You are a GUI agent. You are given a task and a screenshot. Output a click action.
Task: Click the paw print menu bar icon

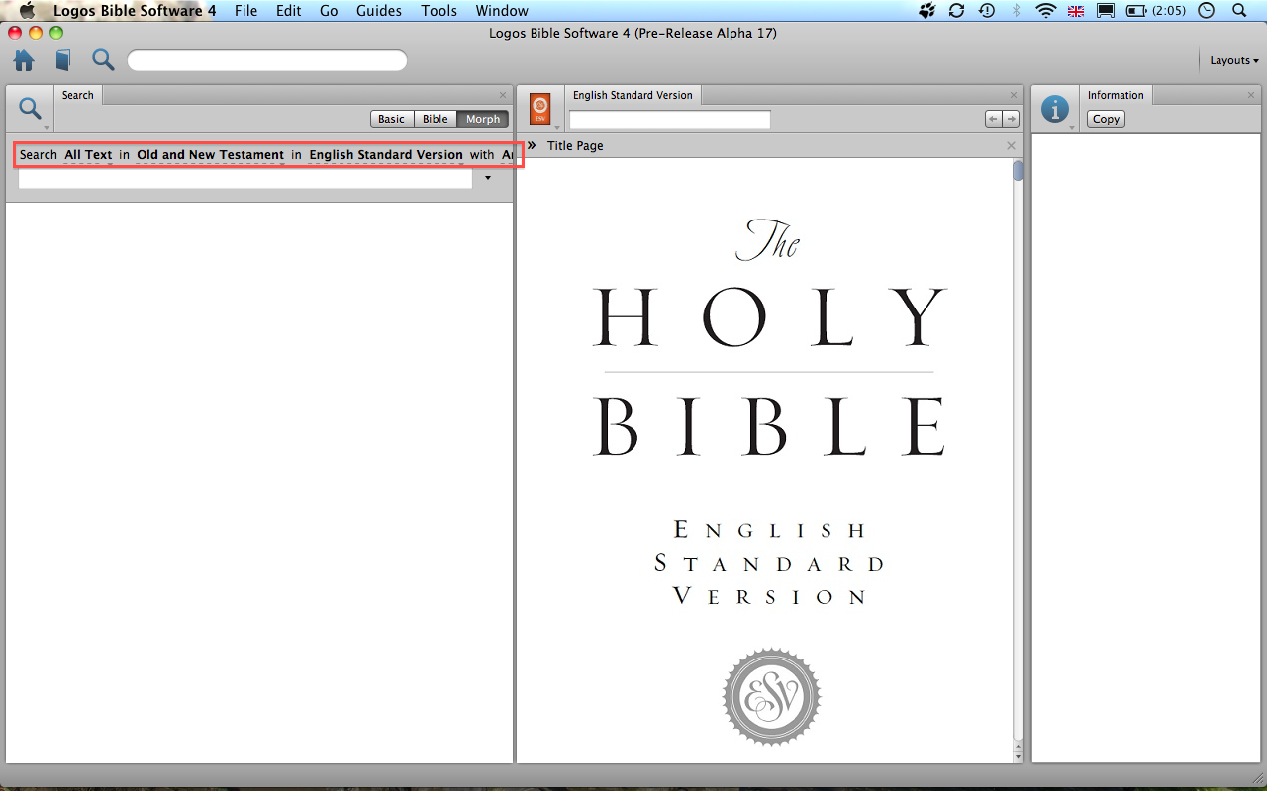[927, 11]
